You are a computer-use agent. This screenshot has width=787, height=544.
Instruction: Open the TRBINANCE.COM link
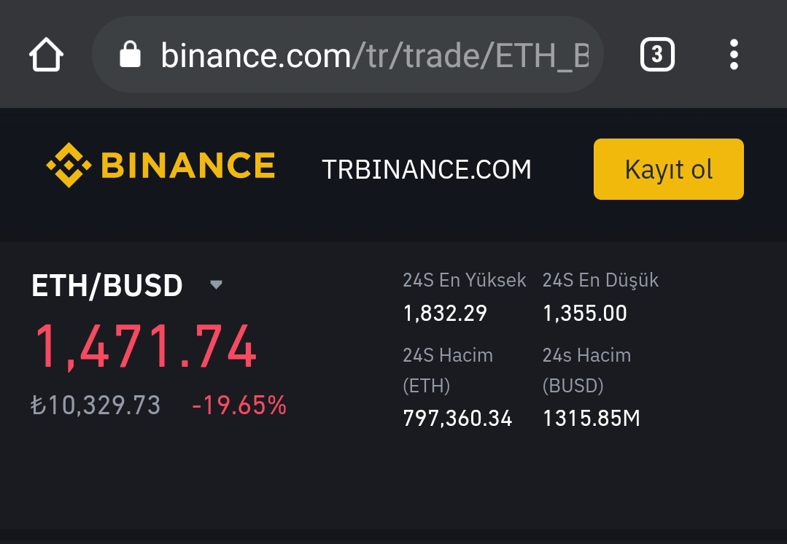(x=427, y=170)
